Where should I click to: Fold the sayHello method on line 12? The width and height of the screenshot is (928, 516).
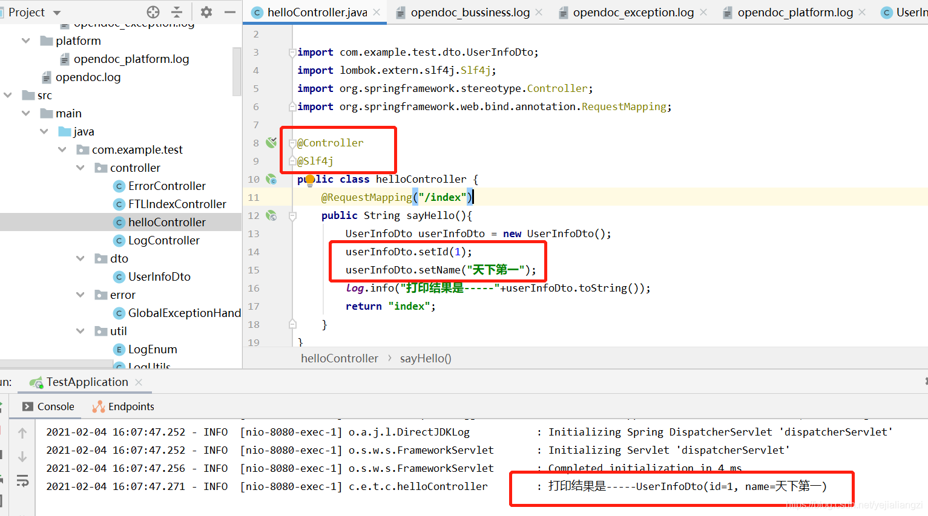pyautogui.click(x=292, y=215)
